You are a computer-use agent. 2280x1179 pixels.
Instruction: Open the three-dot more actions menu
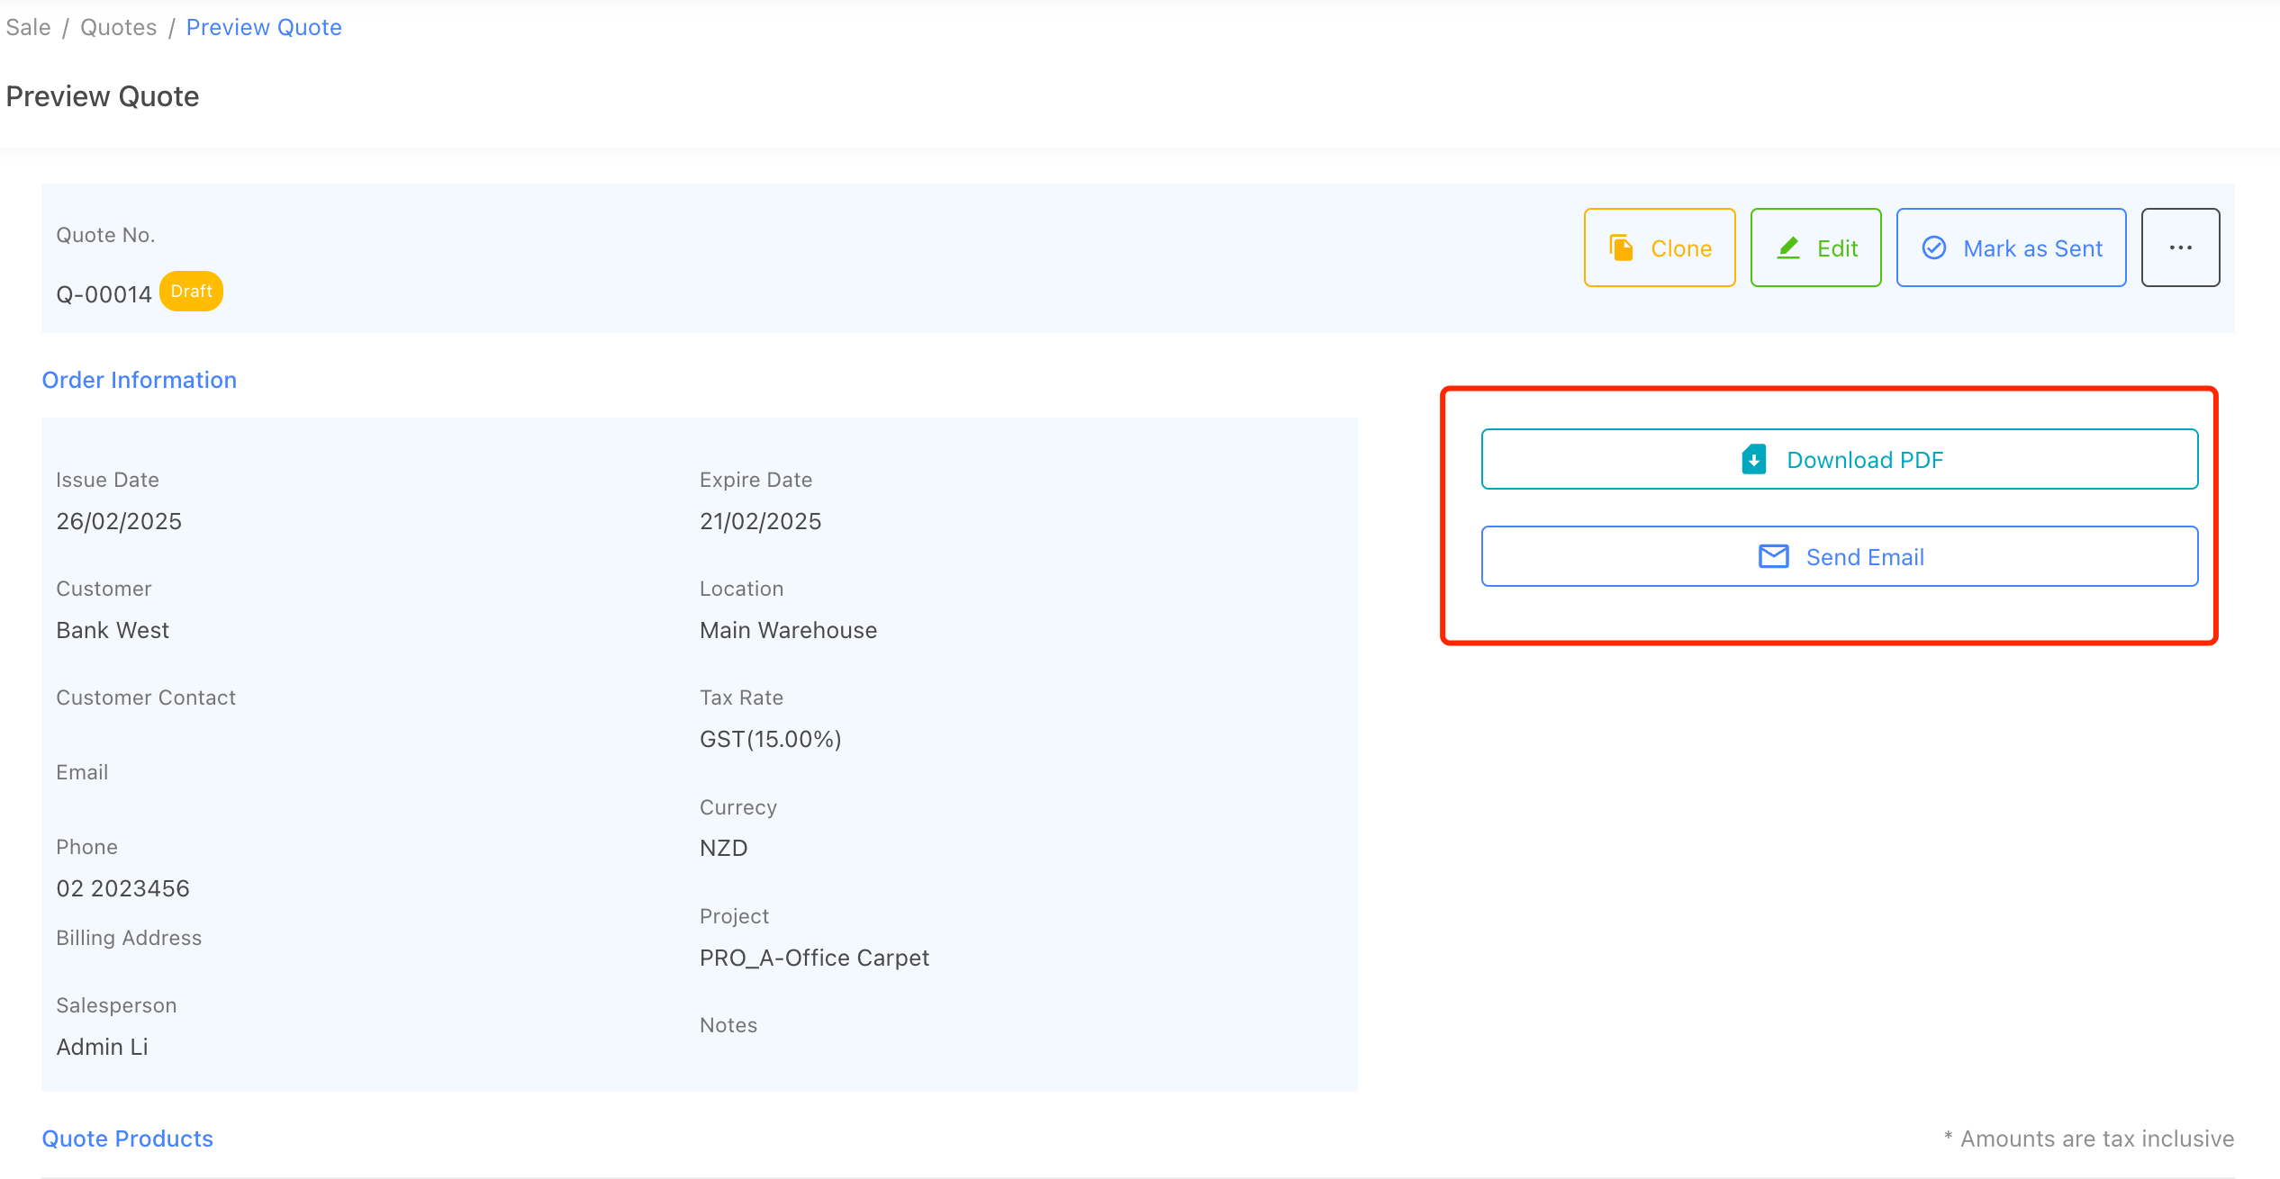click(2180, 248)
